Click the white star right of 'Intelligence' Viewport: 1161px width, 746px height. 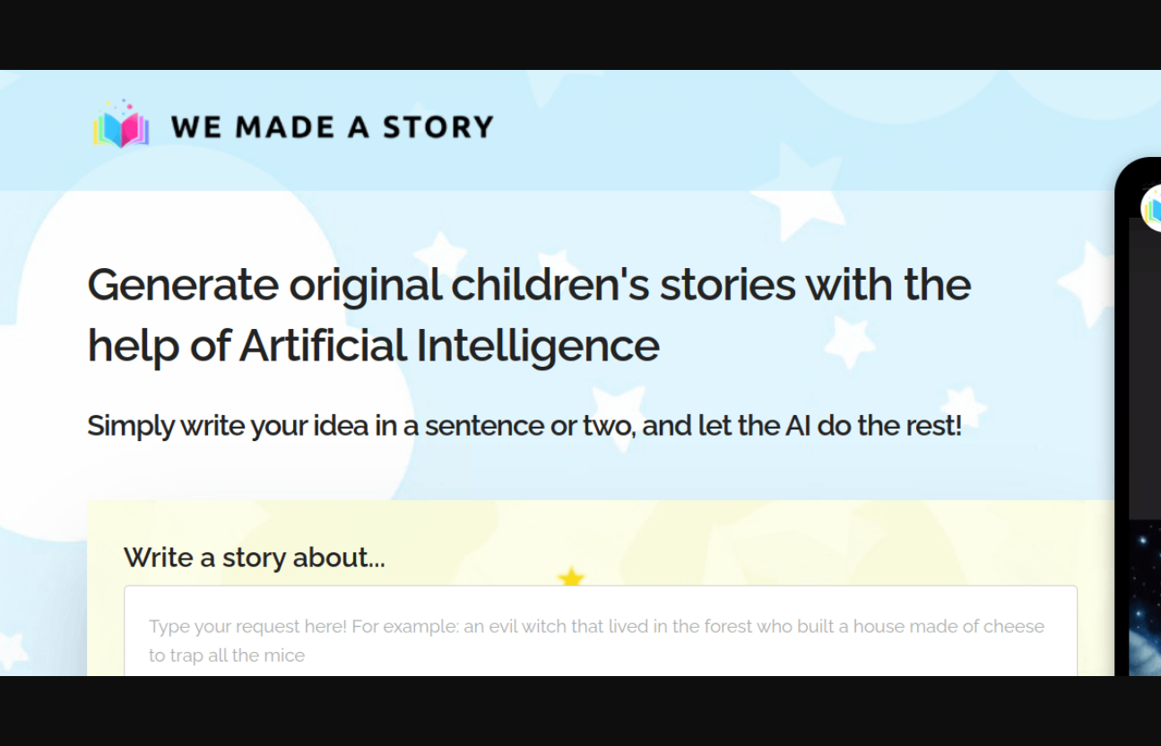pyautogui.click(x=848, y=342)
